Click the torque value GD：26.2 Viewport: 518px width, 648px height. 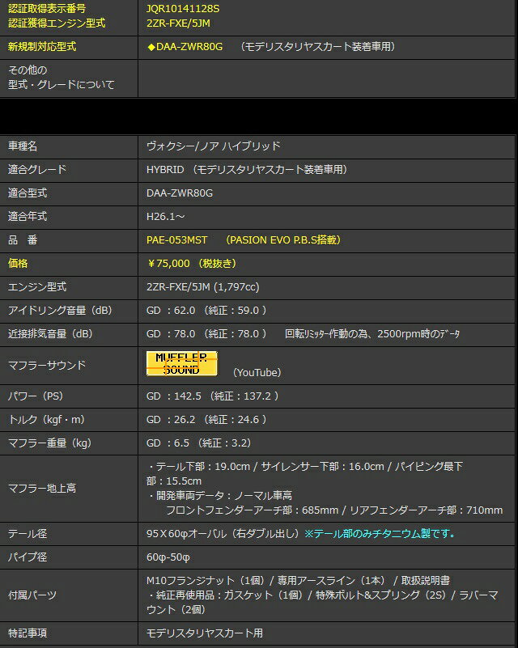coord(172,419)
